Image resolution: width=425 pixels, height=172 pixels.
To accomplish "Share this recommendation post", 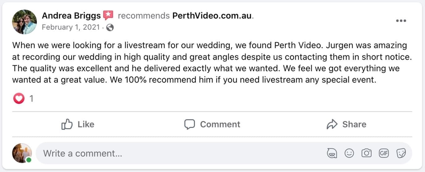I will [x=346, y=124].
